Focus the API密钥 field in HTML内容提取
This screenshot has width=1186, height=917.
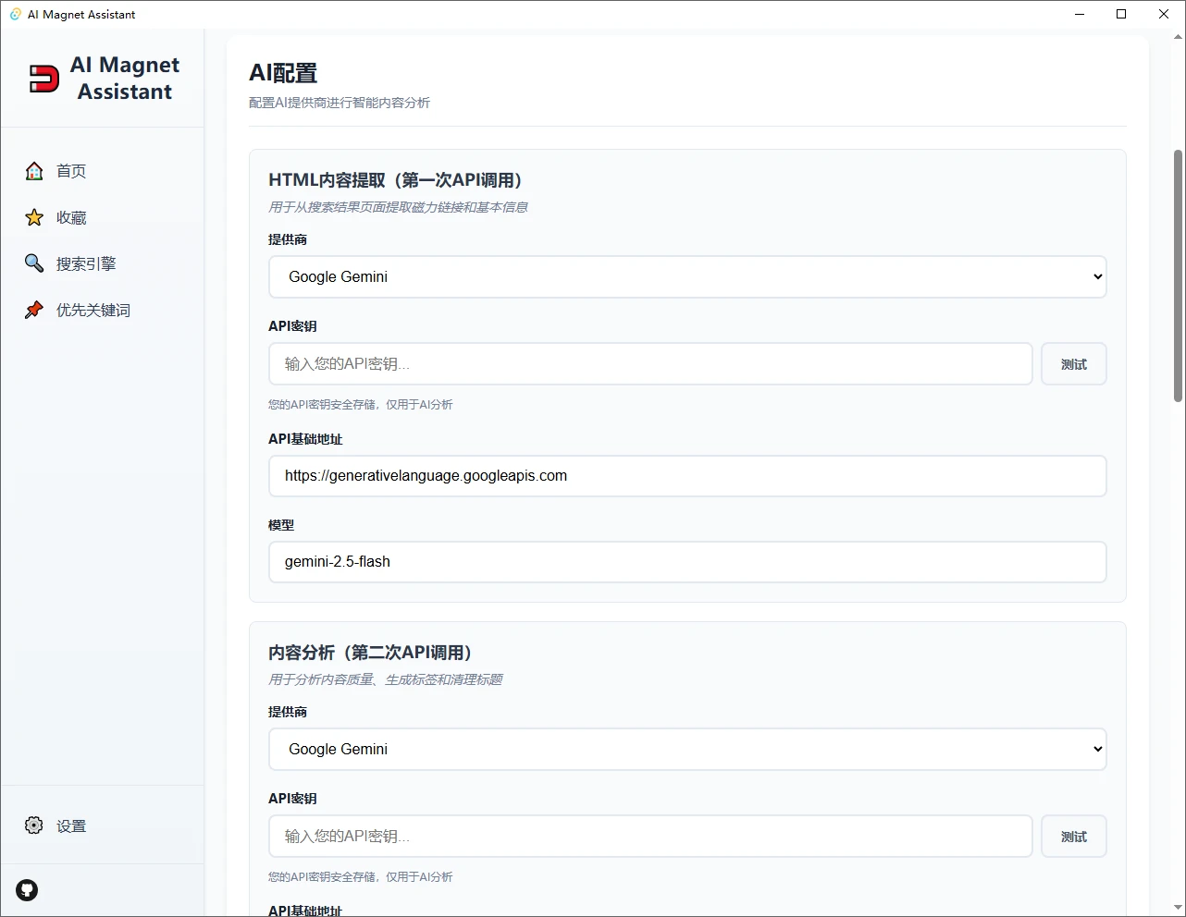pos(650,364)
